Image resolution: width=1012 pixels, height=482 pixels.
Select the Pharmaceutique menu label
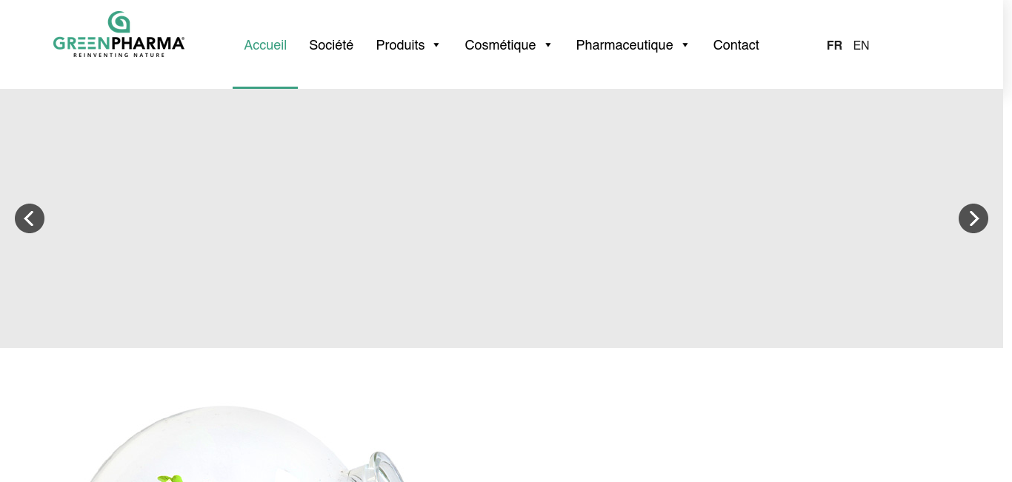[x=625, y=45]
